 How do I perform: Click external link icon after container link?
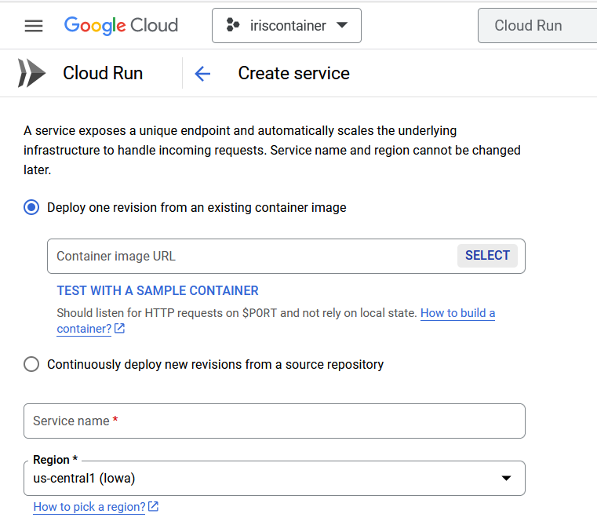click(119, 328)
